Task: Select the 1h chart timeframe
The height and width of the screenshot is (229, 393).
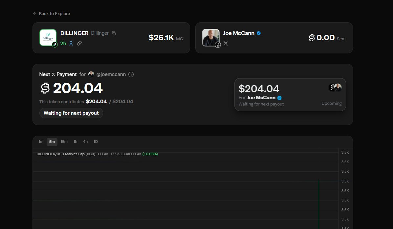Action: [x=75, y=142]
